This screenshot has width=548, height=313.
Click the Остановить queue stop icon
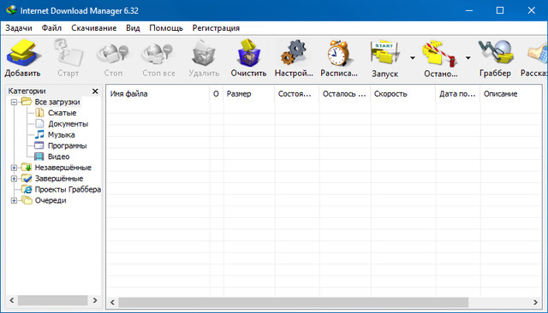click(x=439, y=53)
